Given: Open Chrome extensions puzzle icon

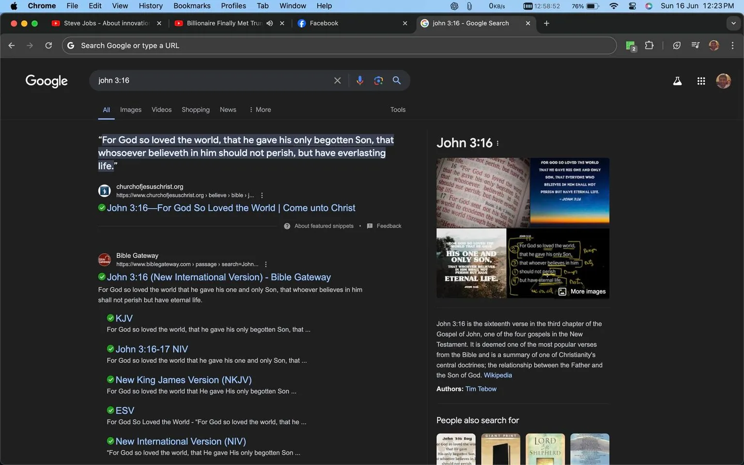Looking at the screenshot, I should point(649,45).
